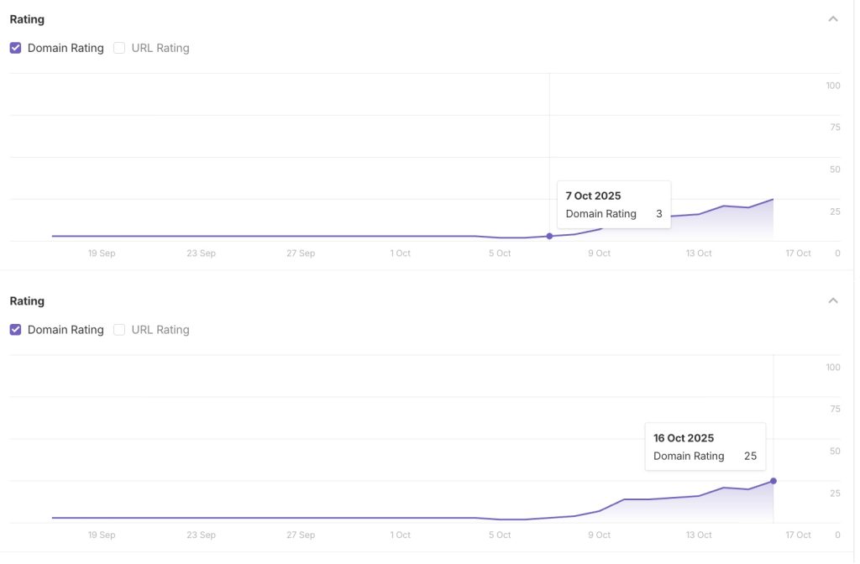The height and width of the screenshot is (564, 860).
Task: Click the 16 Oct data point marker
Action: pyautogui.click(x=773, y=481)
